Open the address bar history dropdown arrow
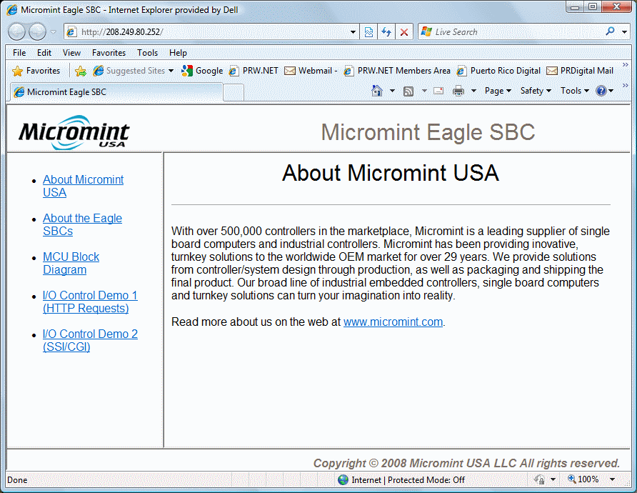 [353, 32]
